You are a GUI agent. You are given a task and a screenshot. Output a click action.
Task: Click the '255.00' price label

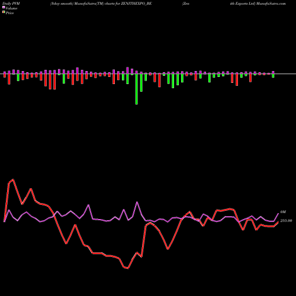[286, 221]
